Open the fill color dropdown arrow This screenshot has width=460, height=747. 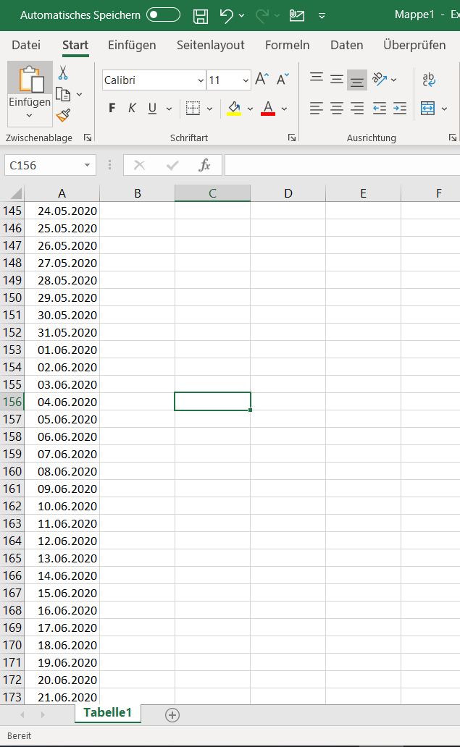(x=250, y=109)
